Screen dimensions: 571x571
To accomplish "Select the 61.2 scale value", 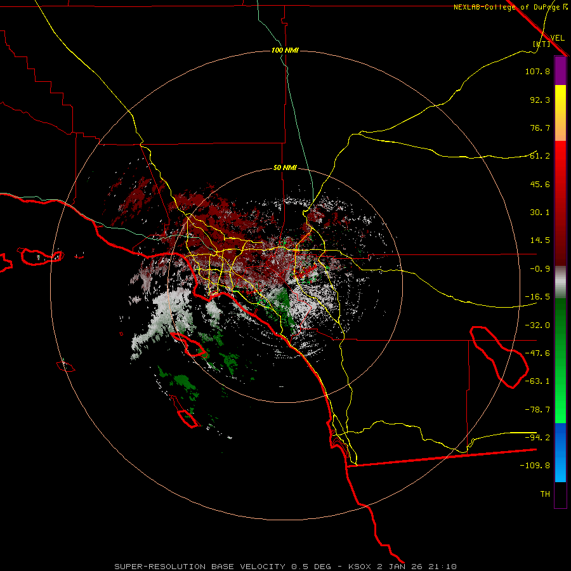I will (x=540, y=156).
